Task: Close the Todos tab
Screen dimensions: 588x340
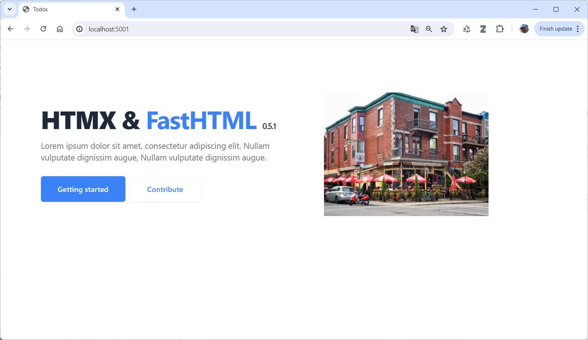Action: [x=117, y=9]
